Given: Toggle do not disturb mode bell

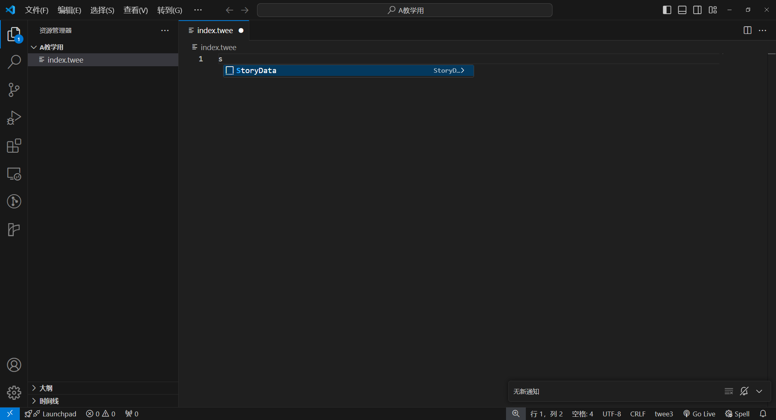Looking at the screenshot, I should (x=744, y=391).
